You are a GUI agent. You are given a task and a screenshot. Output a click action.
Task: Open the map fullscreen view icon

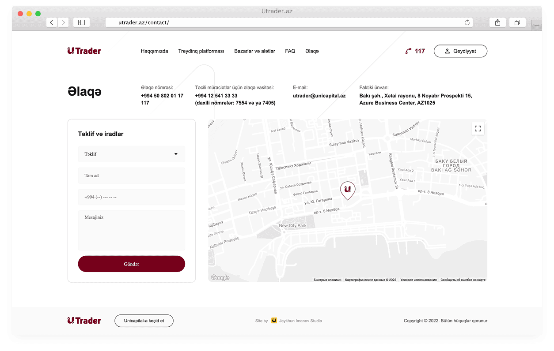[x=478, y=128]
